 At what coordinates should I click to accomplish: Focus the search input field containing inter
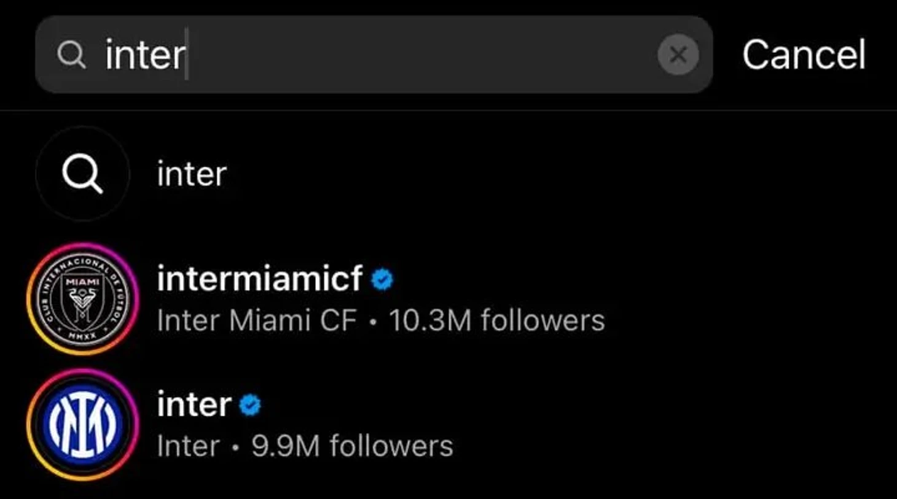pyautogui.click(x=374, y=55)
